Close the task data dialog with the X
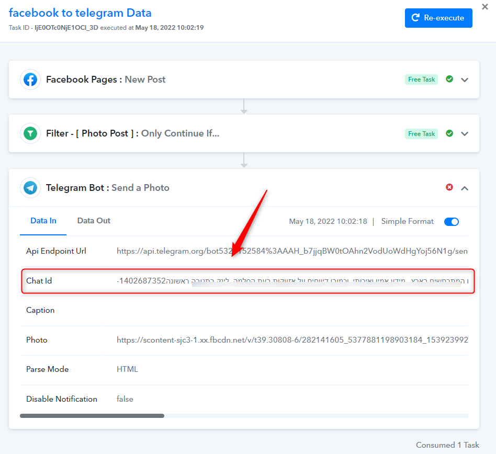Viewport: 496px width, 454px height. pos(484,7)
